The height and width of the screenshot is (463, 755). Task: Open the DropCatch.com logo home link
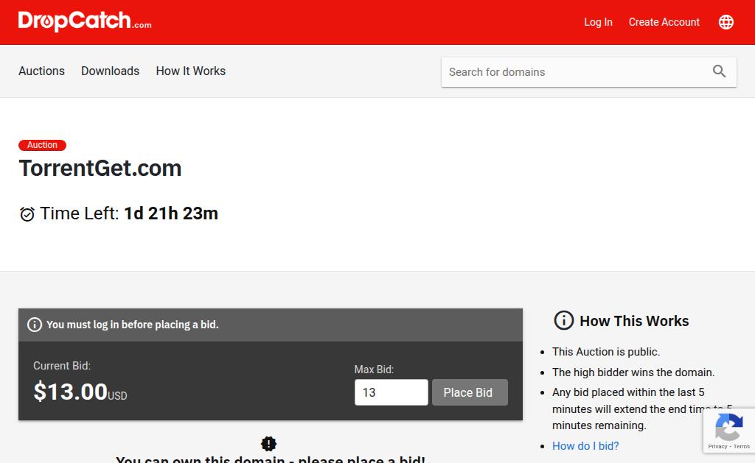point(85,21)
